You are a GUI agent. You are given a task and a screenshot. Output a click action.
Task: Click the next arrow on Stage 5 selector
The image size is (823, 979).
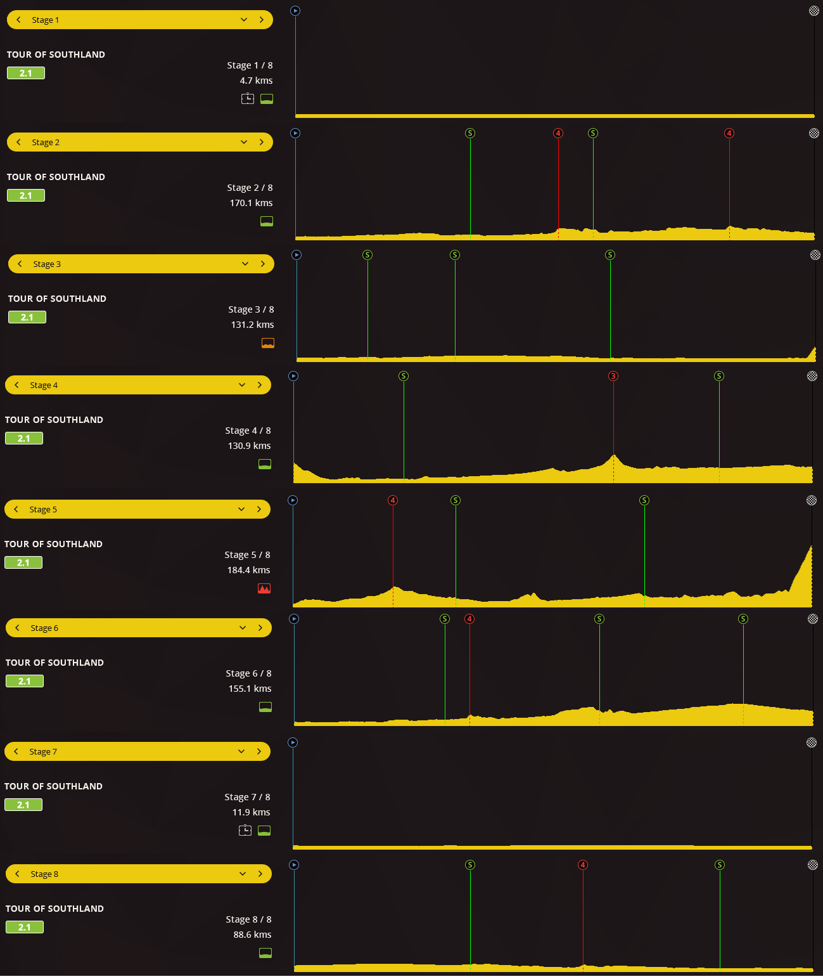click(x=259, y=509)
